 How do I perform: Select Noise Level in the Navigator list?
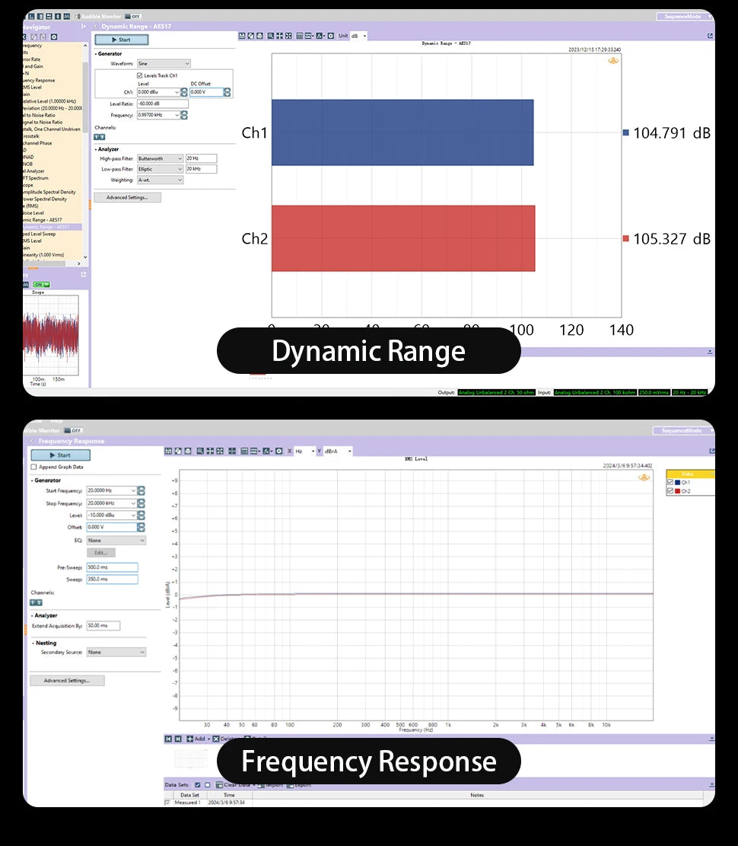33,213
